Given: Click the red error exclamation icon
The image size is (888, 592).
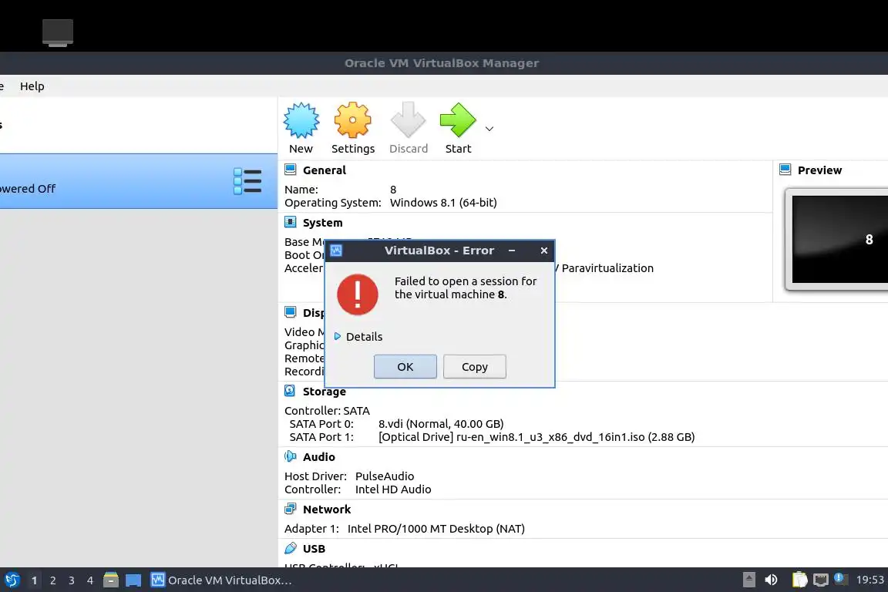Looking at the screenshot, I should pos(358,294).
